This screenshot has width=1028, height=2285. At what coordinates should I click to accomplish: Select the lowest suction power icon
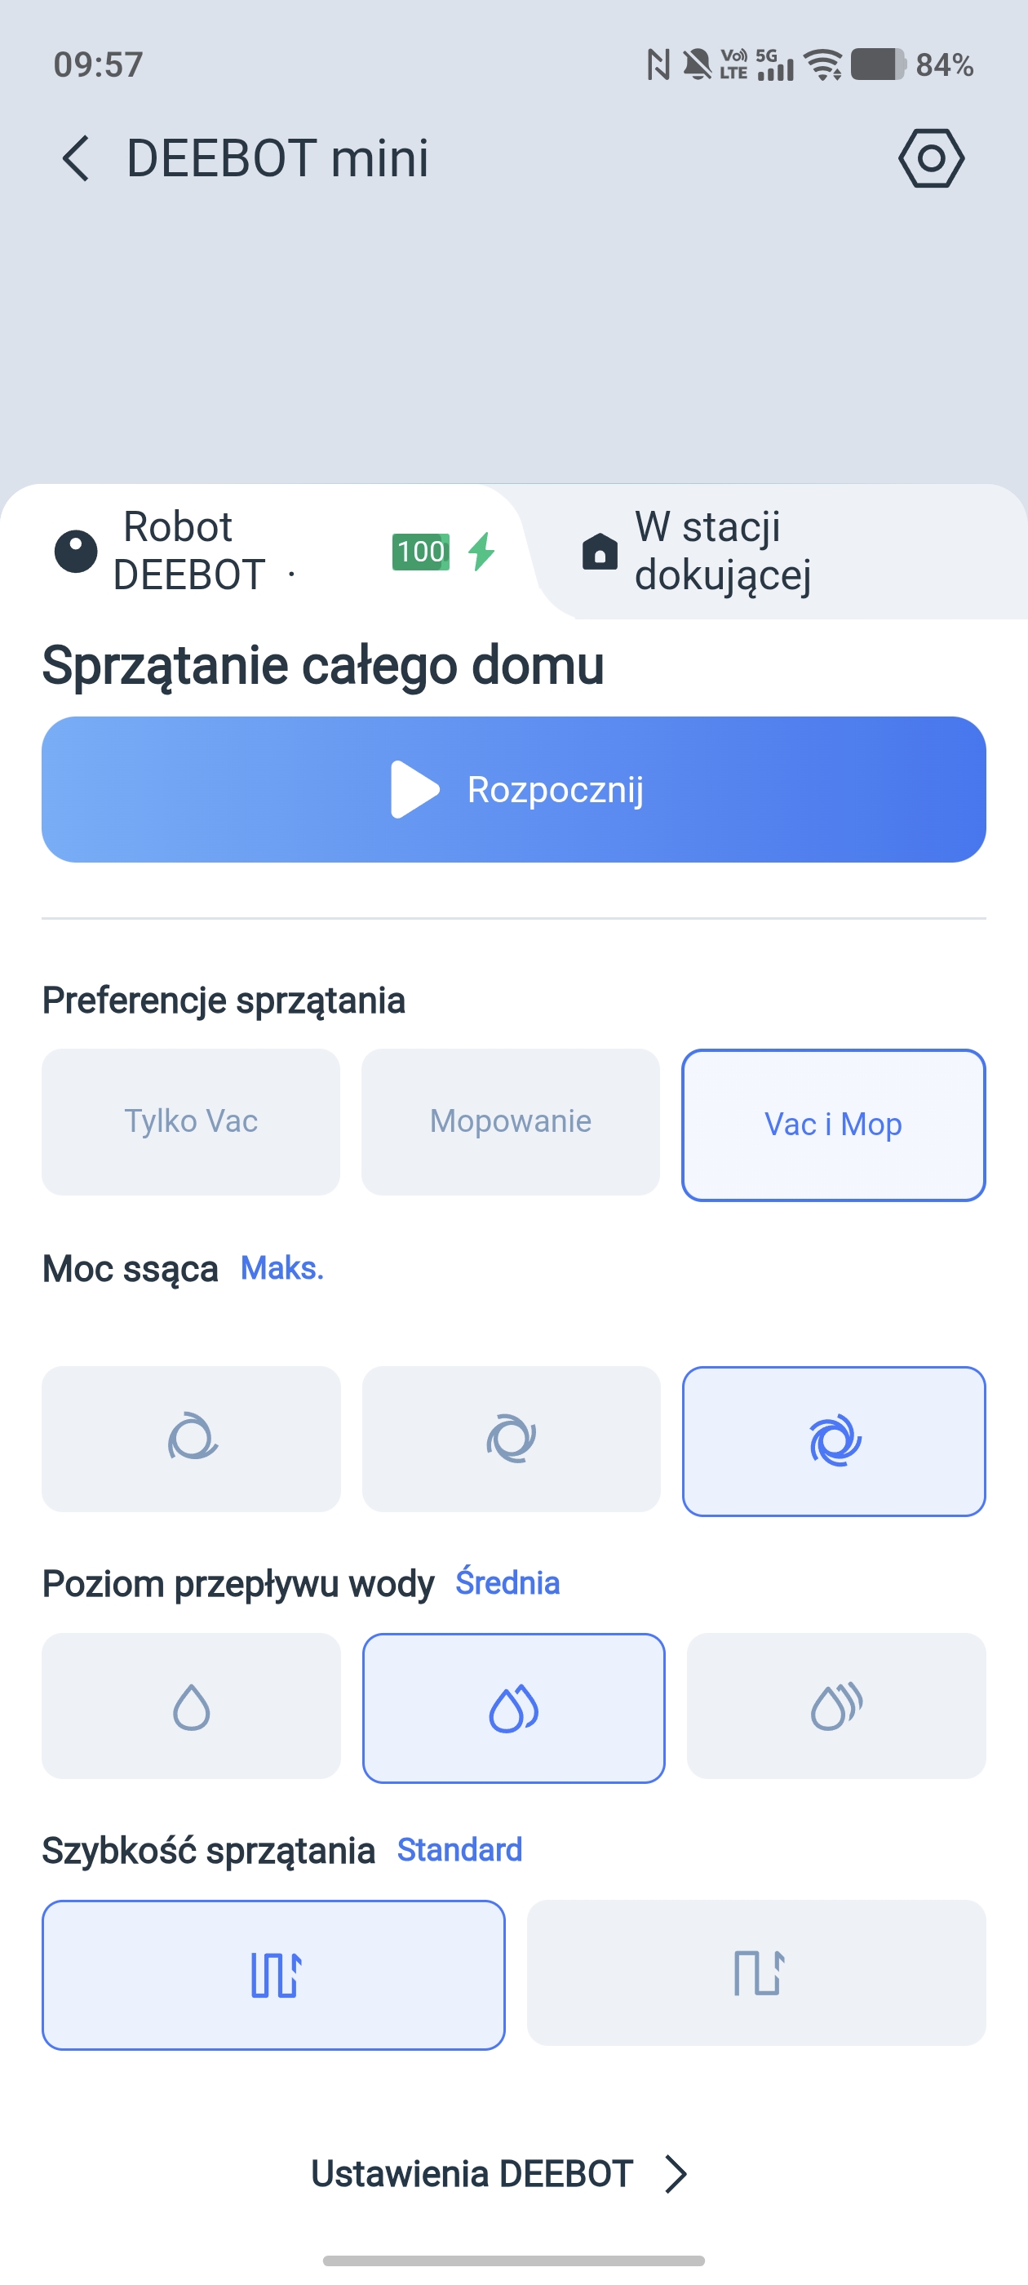click(192, 1439)
